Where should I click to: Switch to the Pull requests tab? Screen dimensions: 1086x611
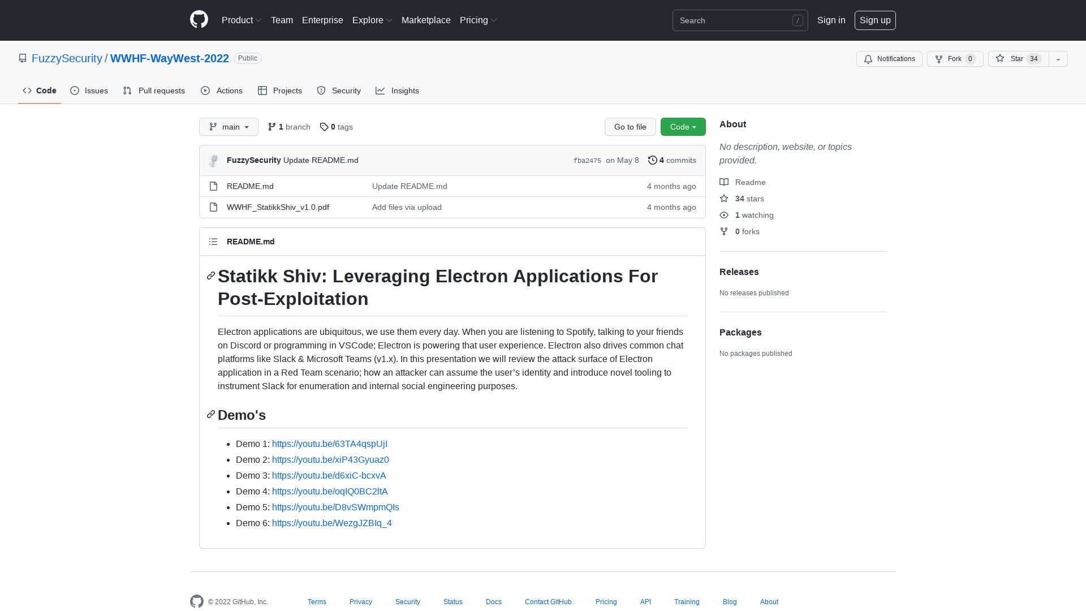(154, 91)
